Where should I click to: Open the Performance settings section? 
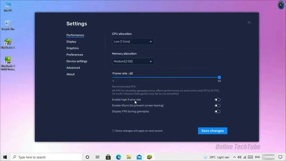[75, 35]
